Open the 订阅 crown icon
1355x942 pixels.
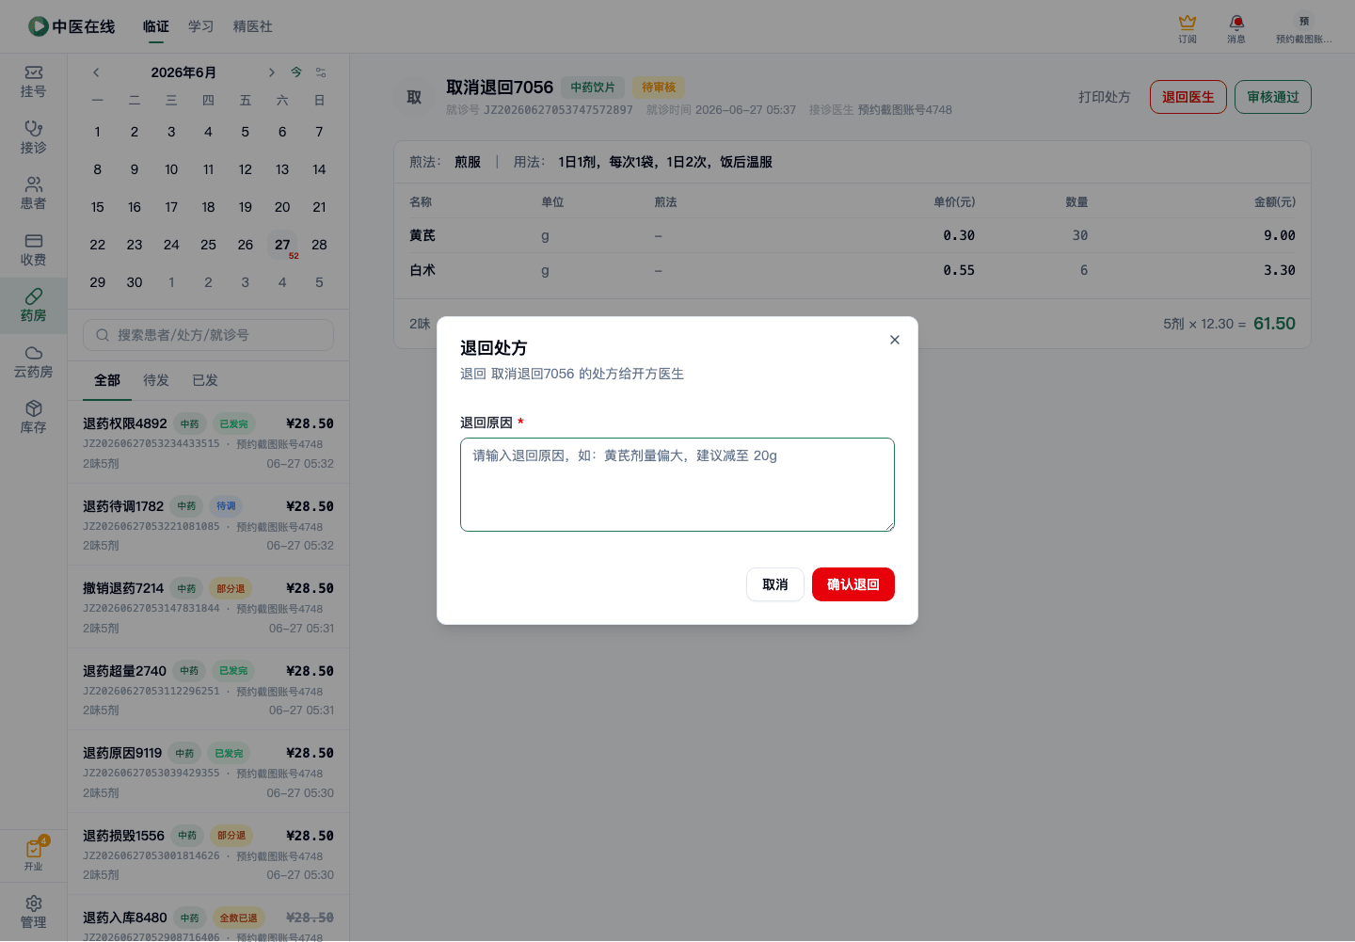pyautogui.click(x=1188, y=28)
